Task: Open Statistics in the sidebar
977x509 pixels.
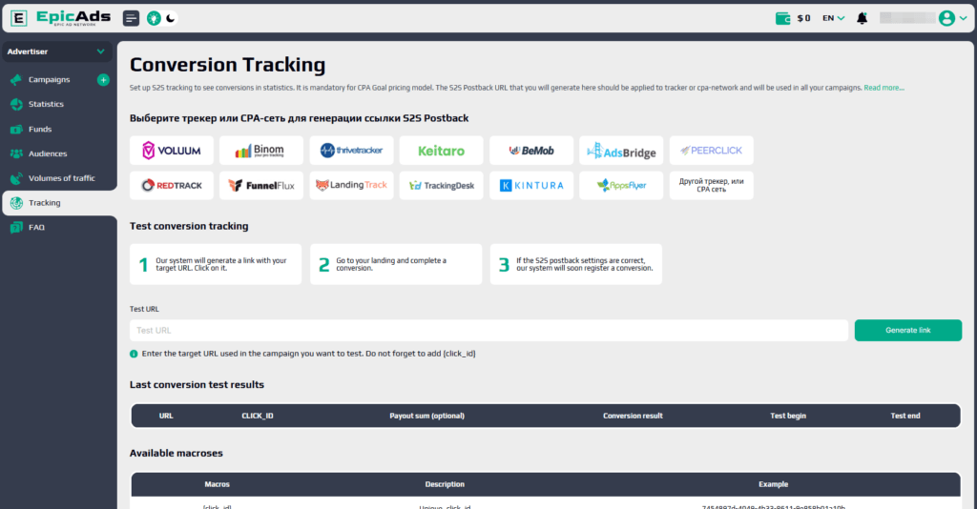Action: 46,104
